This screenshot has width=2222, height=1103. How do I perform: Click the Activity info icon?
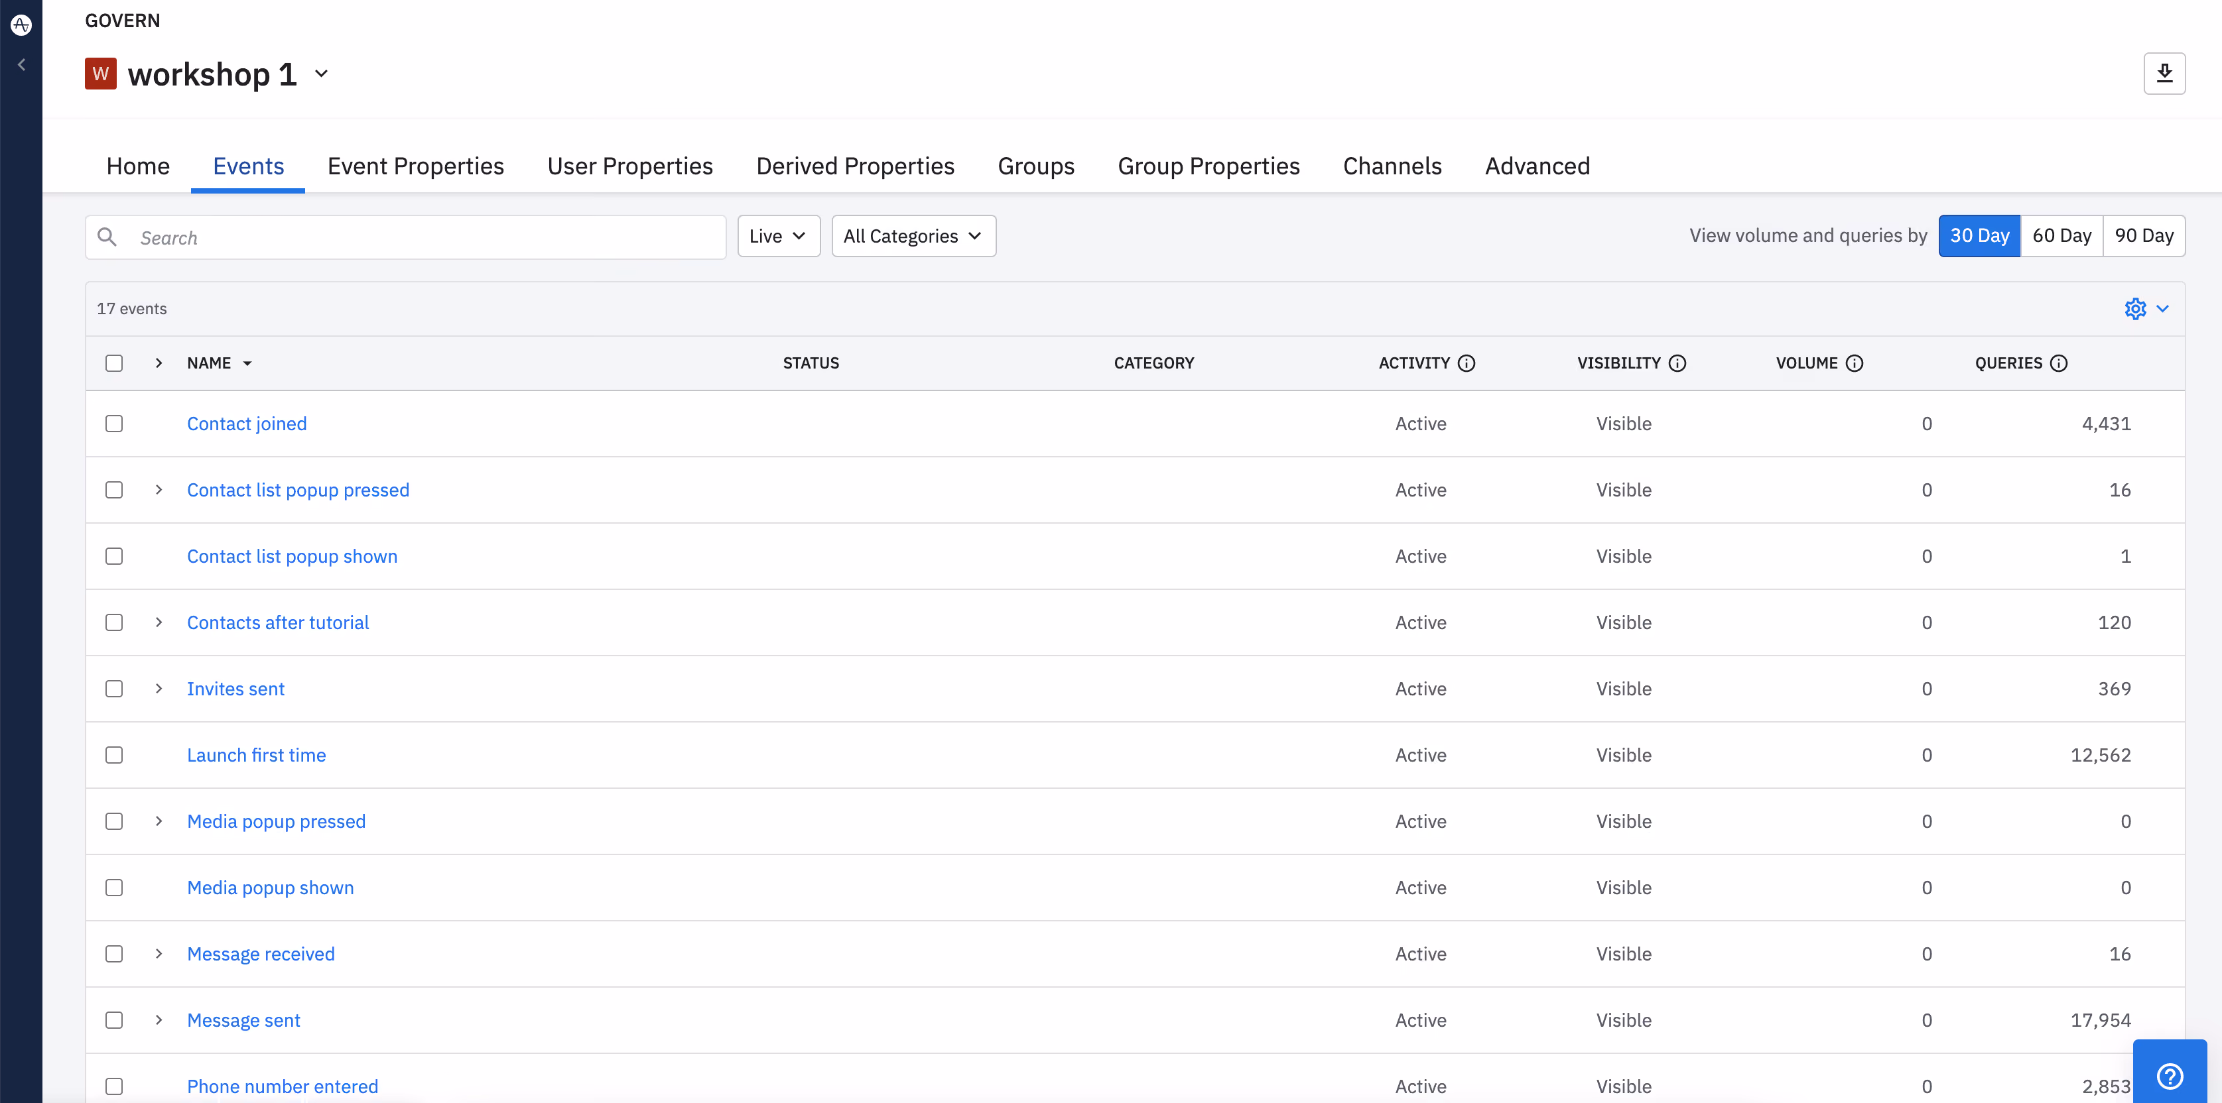1467,363
